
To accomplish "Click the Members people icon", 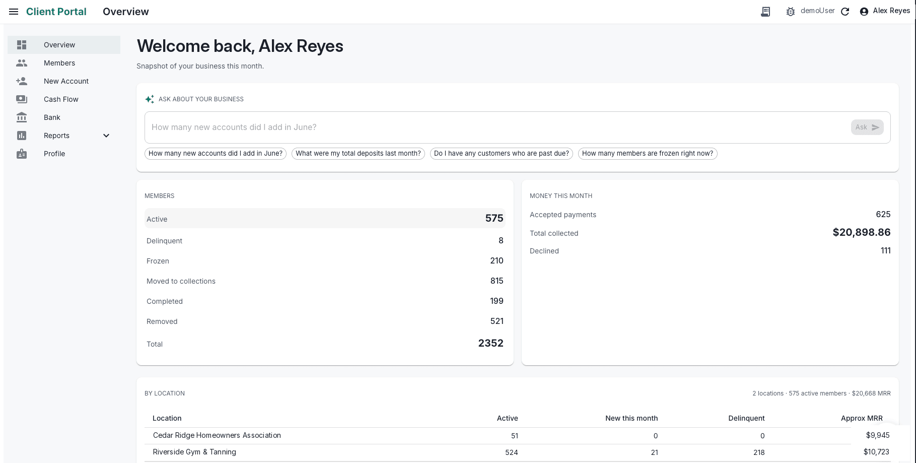I will (22, 63).
